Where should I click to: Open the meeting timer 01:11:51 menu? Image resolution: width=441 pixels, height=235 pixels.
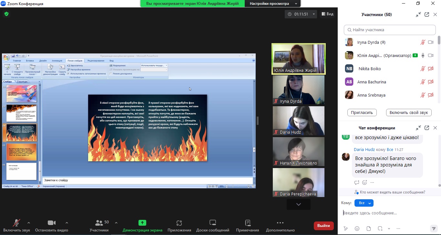[301, 14]
